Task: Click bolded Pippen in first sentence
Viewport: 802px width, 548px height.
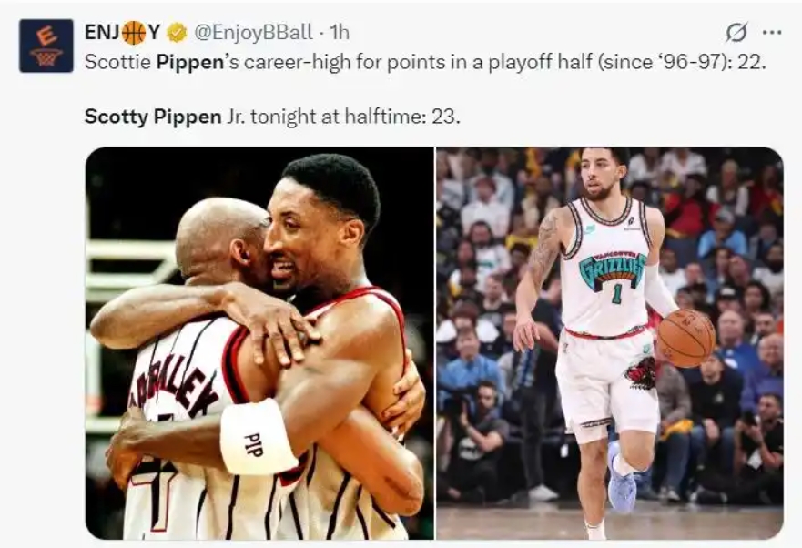Action: click(x=189, y=63)
